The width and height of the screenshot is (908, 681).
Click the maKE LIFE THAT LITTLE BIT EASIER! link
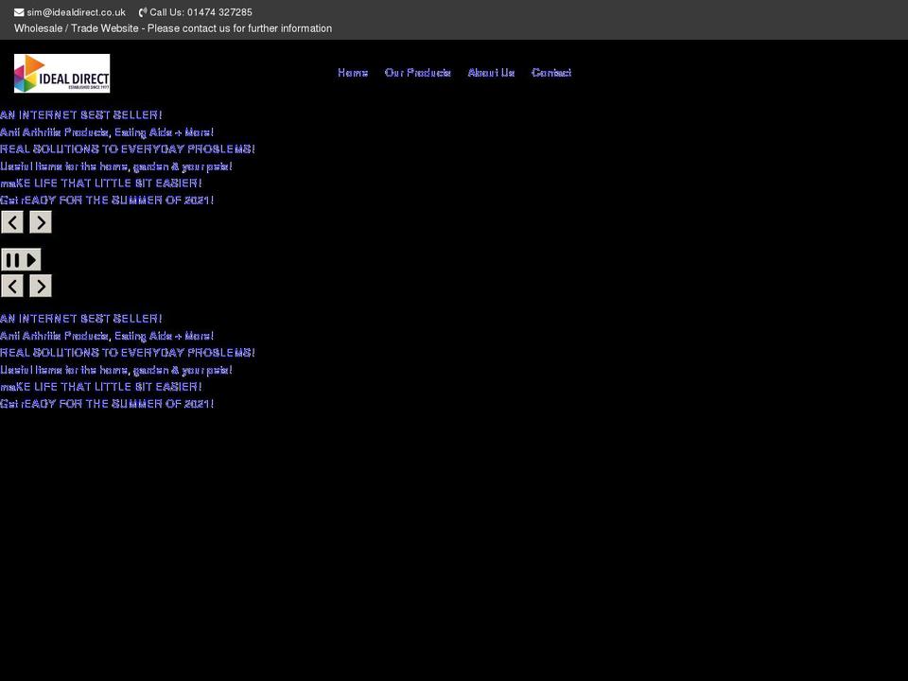click(x=101, y=183)
